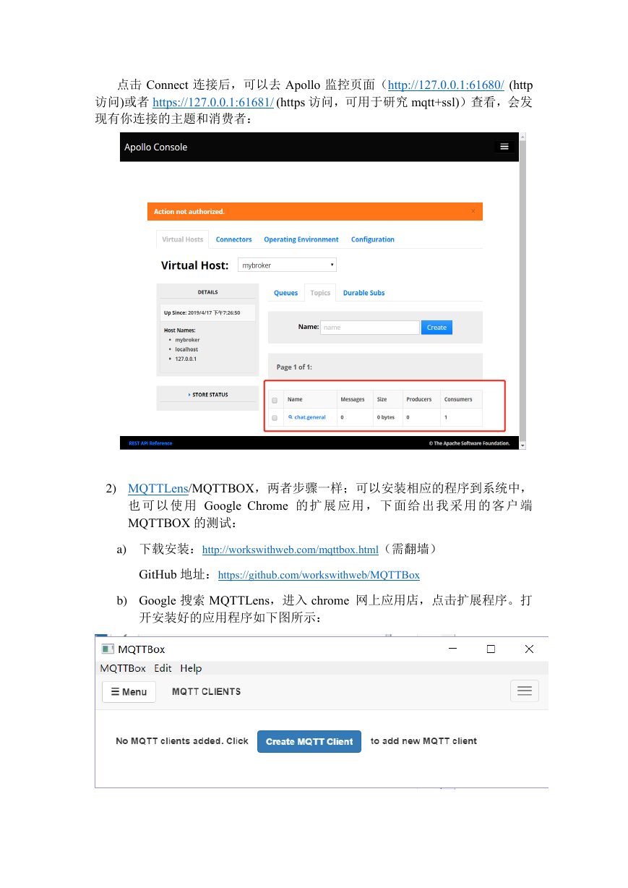628x888 pixels.
Task: Open the Apollo Console hamburger menu
Action: 504,147
